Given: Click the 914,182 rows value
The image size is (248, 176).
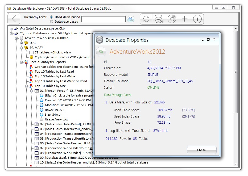Looking at the screenshot, I should coord(111,139).
